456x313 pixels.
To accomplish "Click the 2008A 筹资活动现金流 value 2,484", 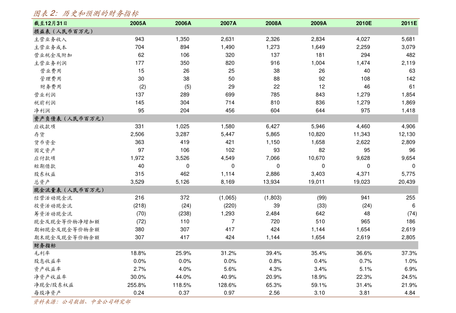I will click(x=273, y=214).
